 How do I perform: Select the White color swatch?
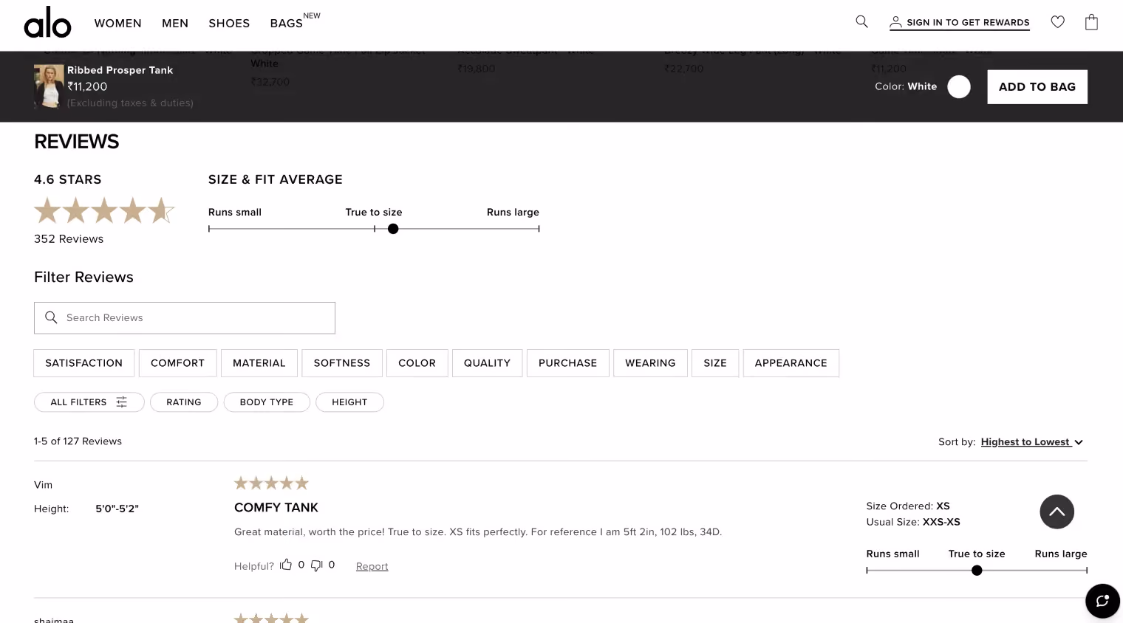pyautogui.click(x=959, y=87)
